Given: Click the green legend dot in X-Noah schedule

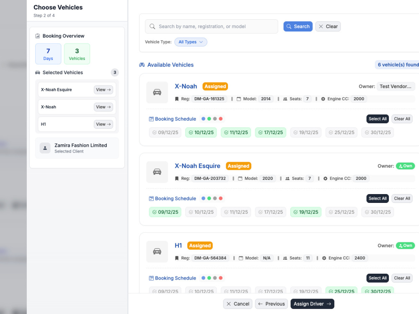Looking at the screenshot, I should (x=209, y=119).
